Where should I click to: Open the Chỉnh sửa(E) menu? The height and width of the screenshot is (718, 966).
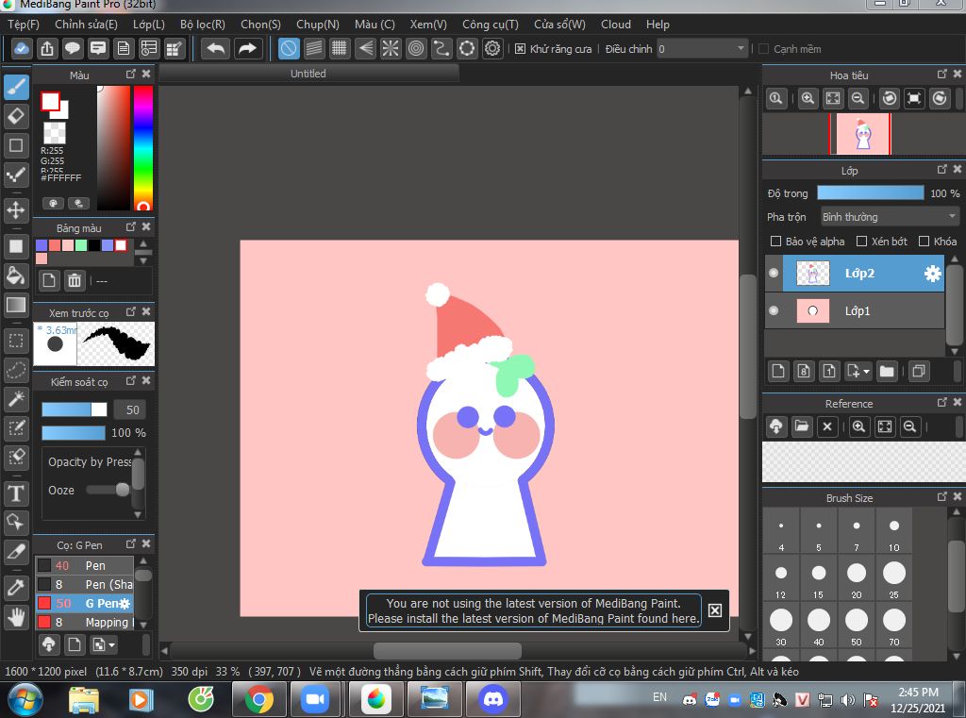coord(86,25)
